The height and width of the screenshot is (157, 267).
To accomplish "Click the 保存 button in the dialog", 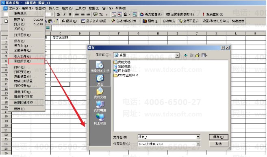I will click(219, 137).
